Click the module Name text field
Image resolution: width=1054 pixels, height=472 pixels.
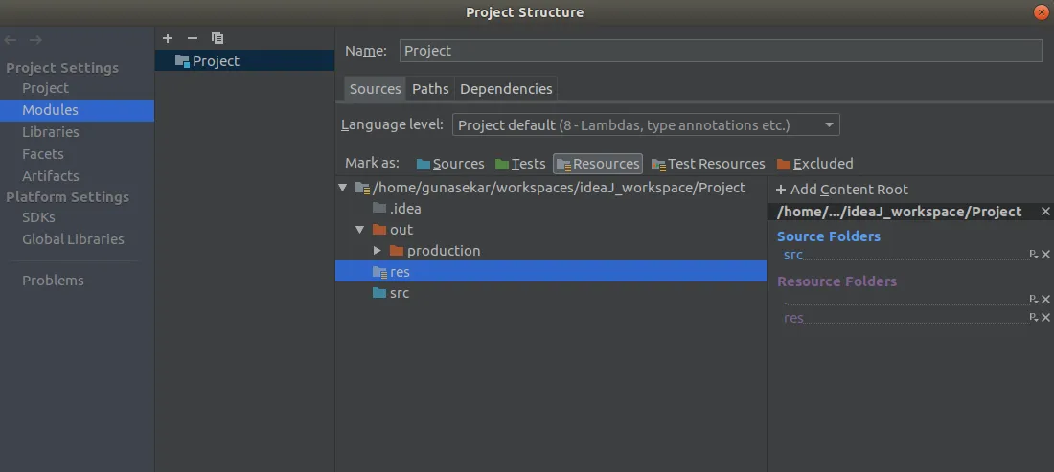click(720, 51)
